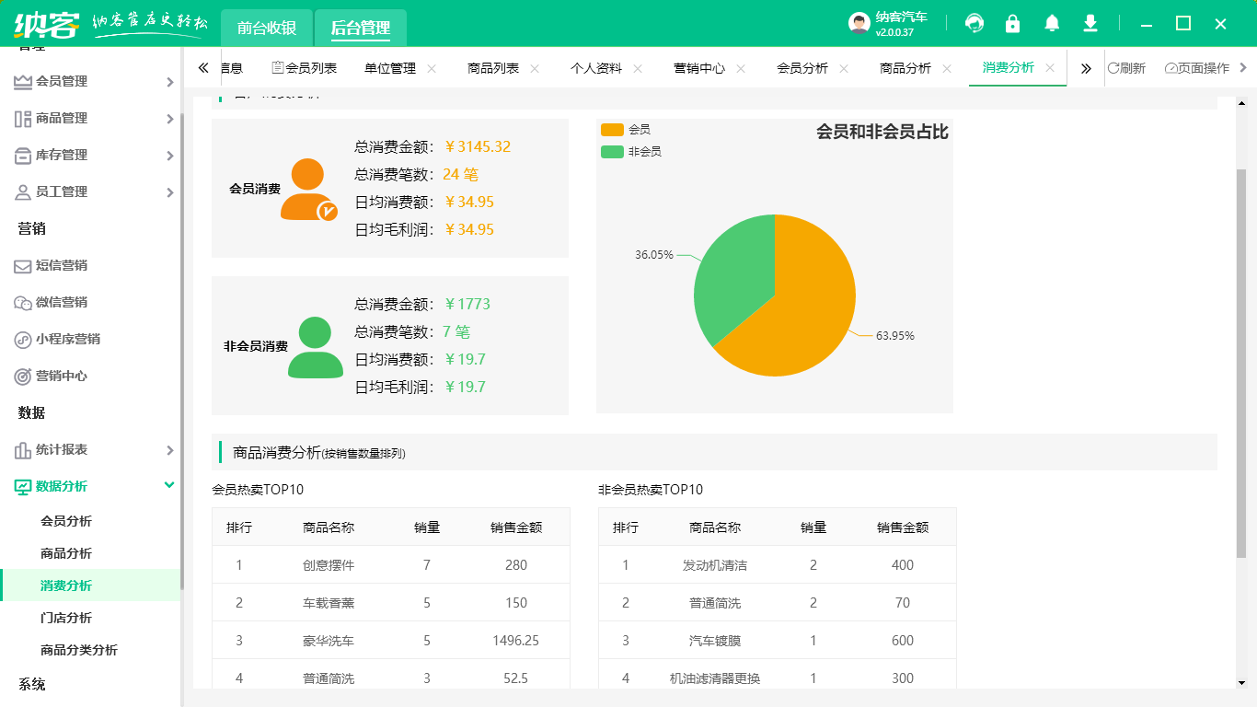Select the 营销中心 target icon
The height and width of the screenshot is (707, 1257).
(21, 377)
